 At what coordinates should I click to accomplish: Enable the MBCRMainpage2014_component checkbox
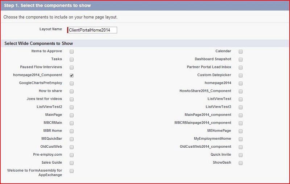coord(241,123)
